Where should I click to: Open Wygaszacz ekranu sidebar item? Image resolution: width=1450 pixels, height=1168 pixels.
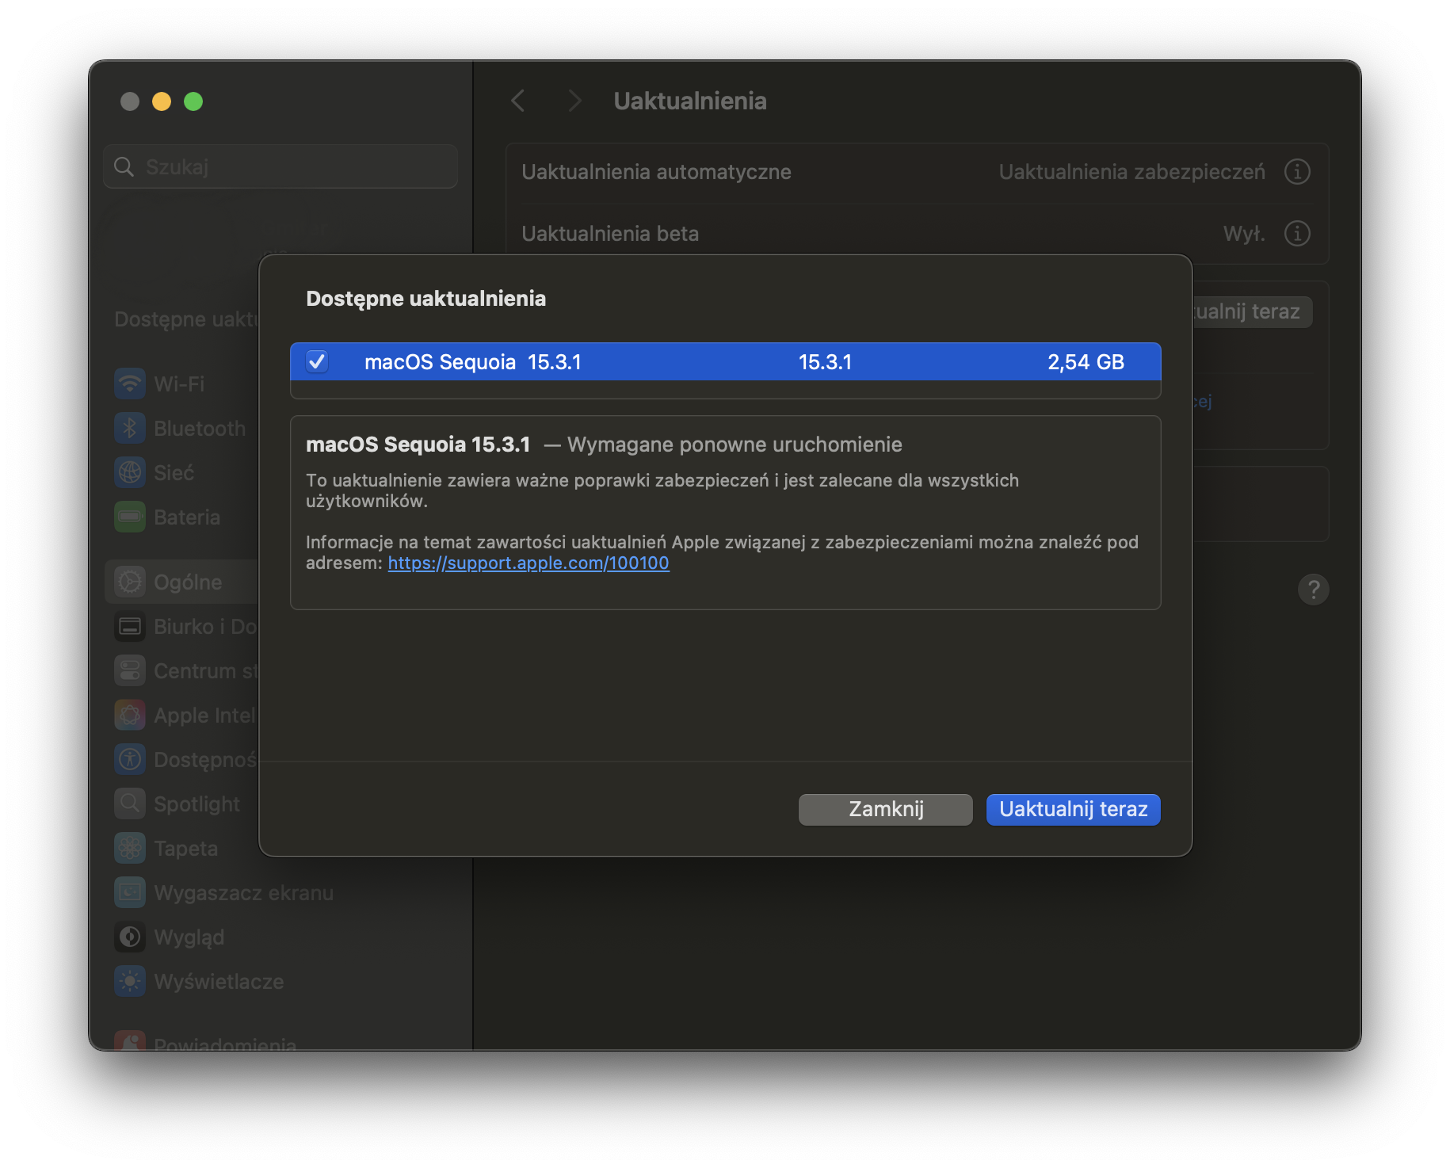[x=281, y=893]
